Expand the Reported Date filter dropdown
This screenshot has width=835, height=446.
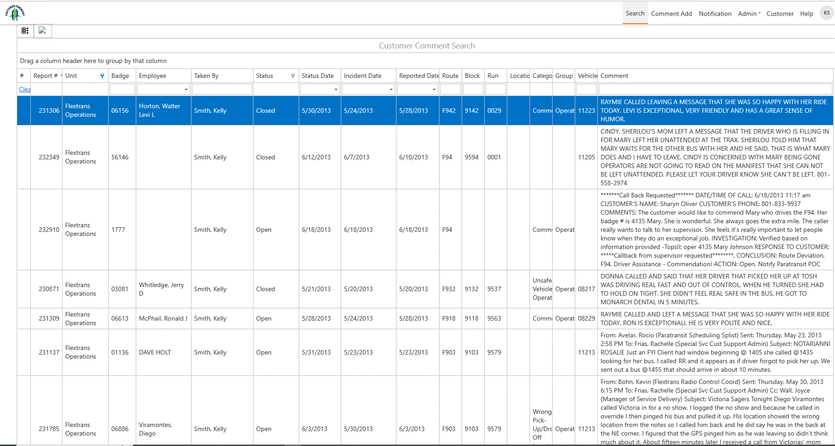click(434, 90)
